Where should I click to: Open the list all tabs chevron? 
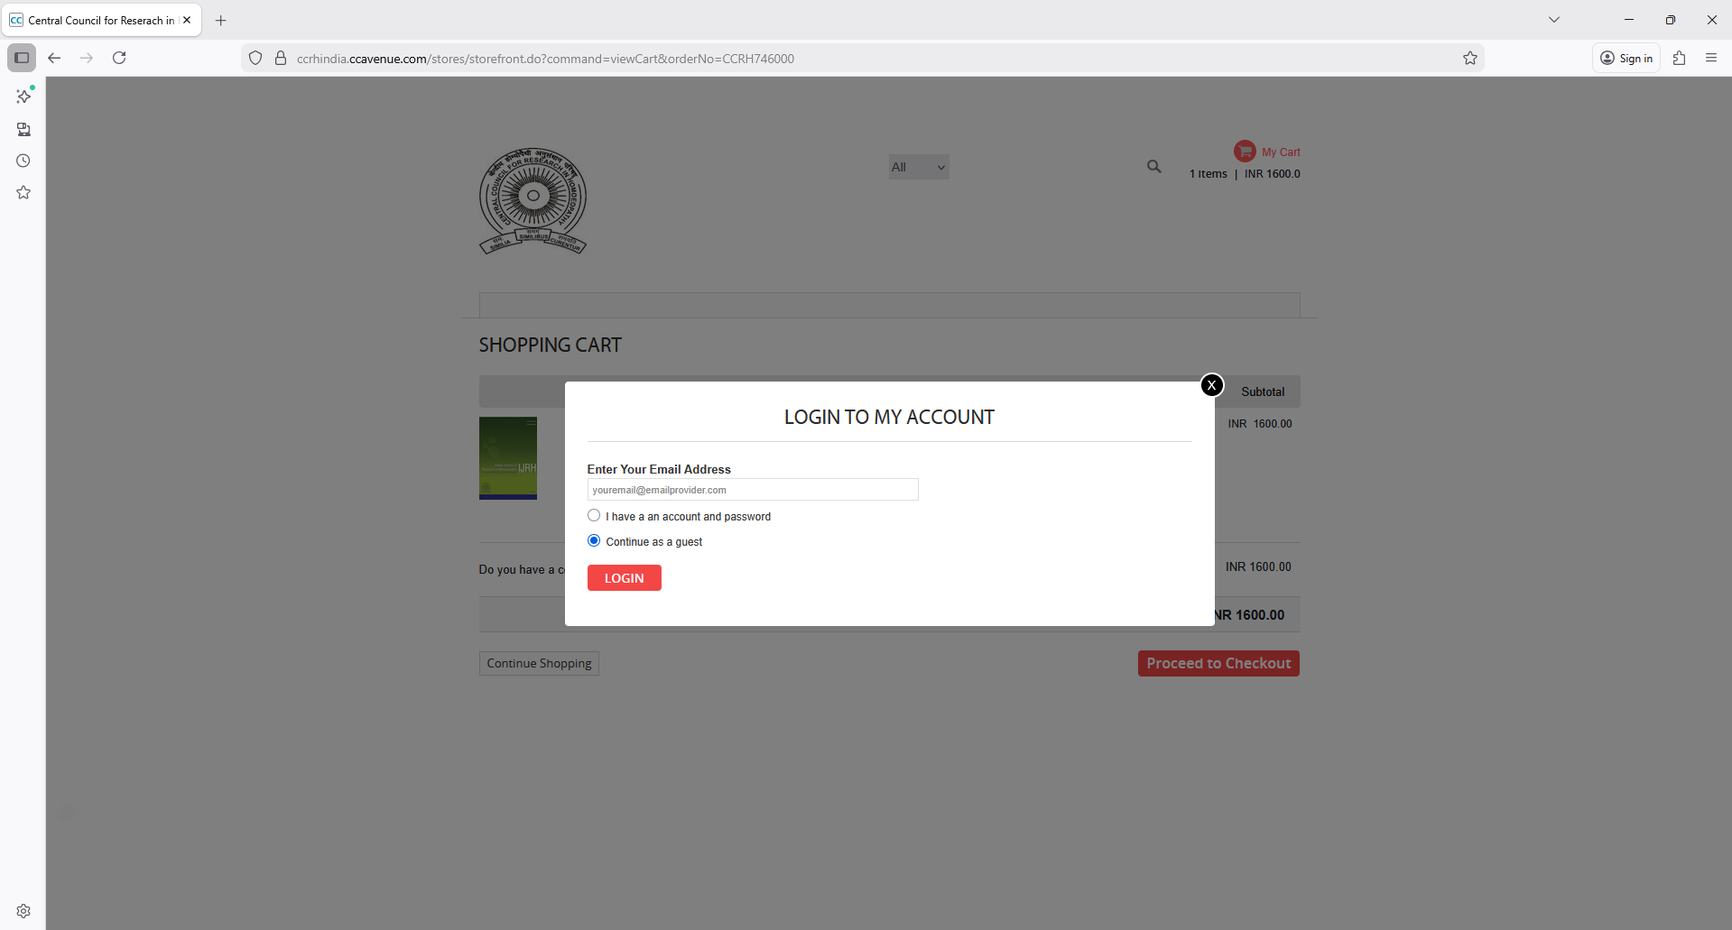(x=1553, y=20)
